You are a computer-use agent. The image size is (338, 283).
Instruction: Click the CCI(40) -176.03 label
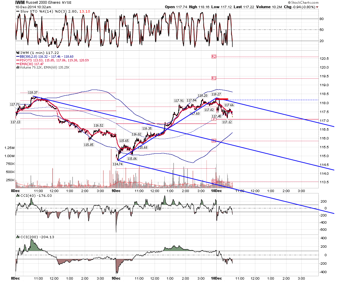point(36,196)
